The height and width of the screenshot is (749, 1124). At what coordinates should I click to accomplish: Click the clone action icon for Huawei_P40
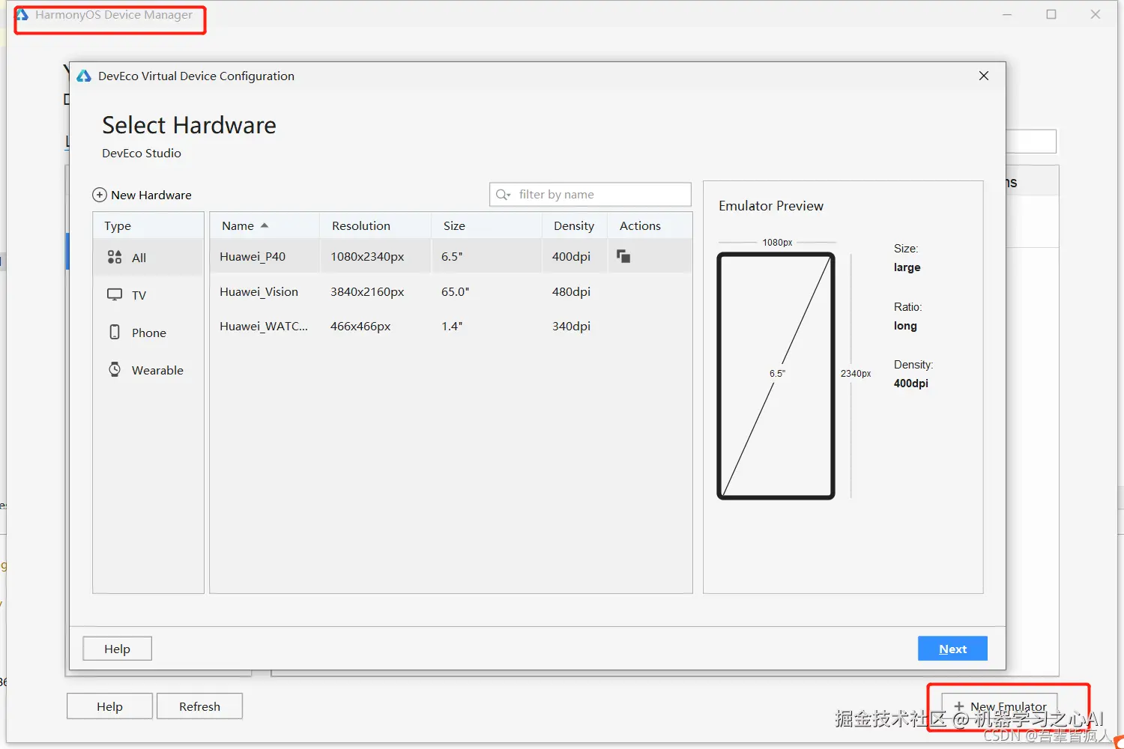click(623, 256)
